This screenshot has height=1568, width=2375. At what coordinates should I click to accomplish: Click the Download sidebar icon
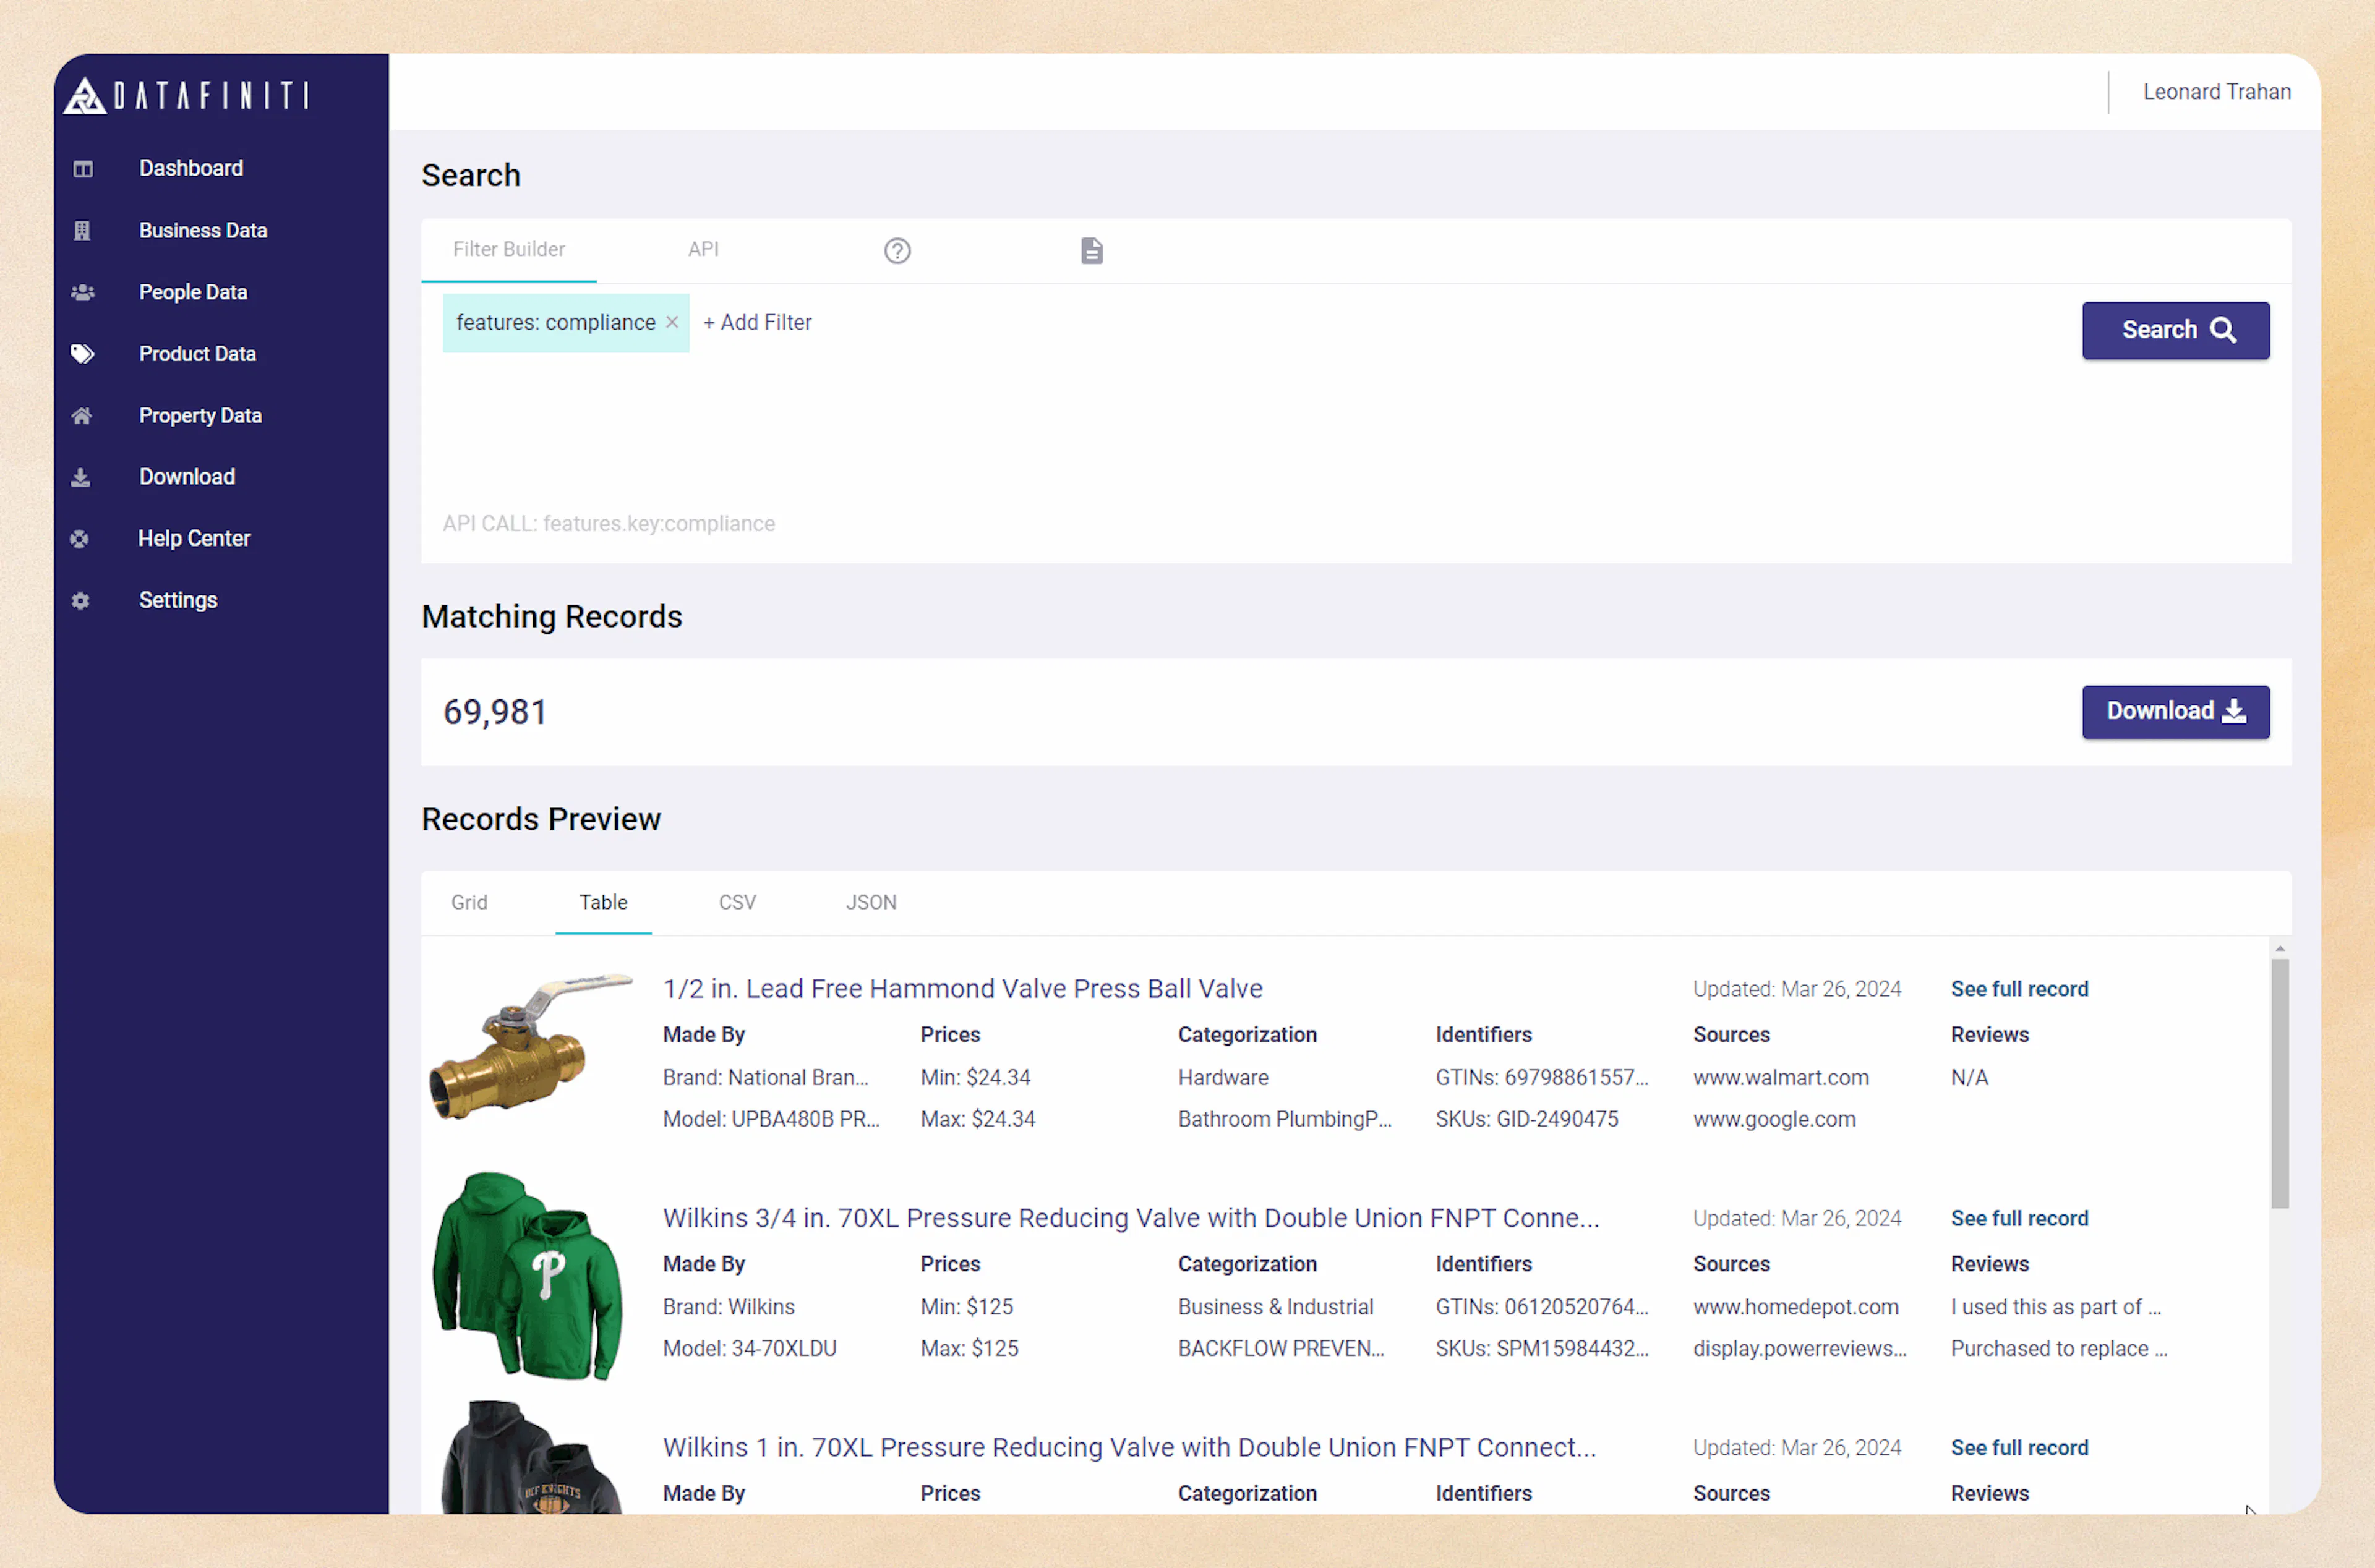coord(81,478)
